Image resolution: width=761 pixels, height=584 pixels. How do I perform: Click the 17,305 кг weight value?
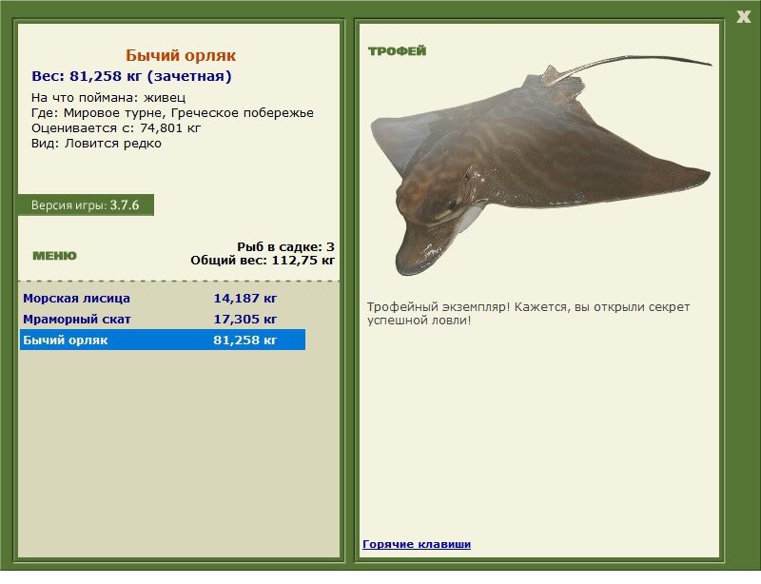245,319
